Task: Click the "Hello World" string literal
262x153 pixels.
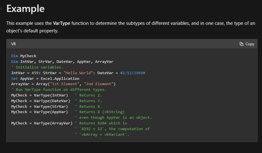Action: pos(78,73)
